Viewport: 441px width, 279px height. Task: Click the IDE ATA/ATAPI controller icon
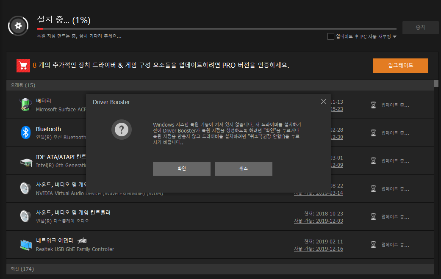point(26,161)
